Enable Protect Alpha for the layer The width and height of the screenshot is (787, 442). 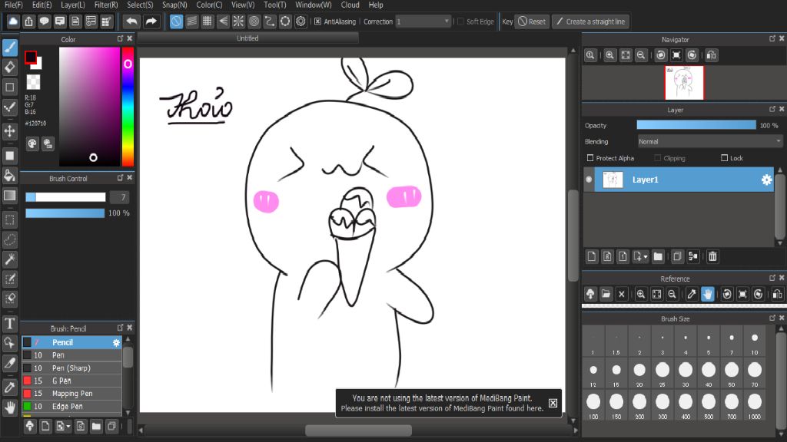click(590, 158)
